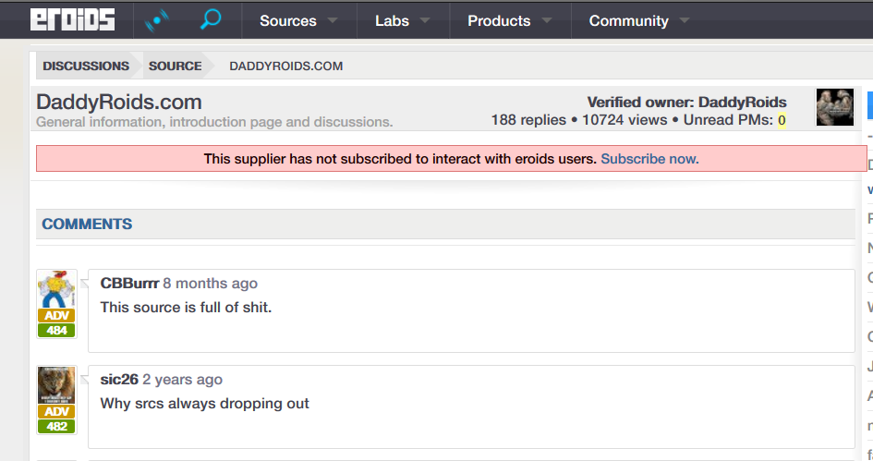
Task: Open sic26's avatar image
Action: pos(56,385)
